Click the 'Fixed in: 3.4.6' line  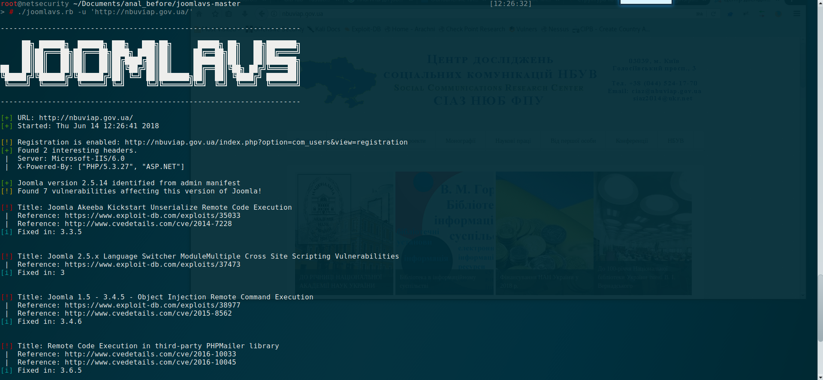tap(49, 321)
